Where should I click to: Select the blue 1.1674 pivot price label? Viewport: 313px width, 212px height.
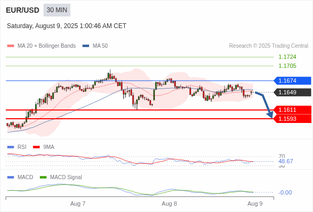tap(292, 81)
